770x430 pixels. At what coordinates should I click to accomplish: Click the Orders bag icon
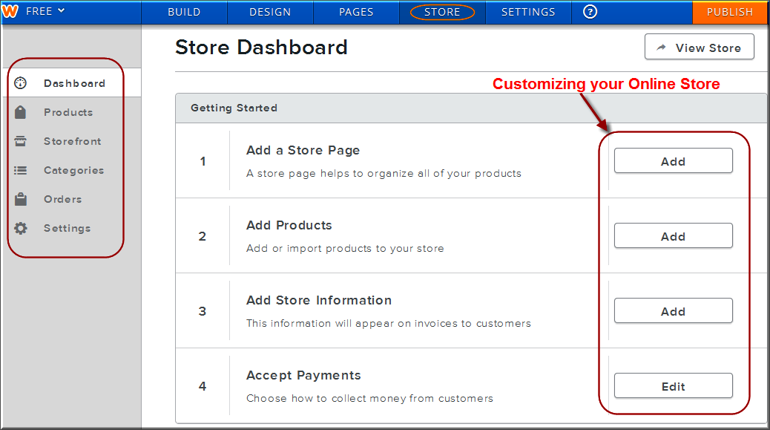[x=21, y=199]
